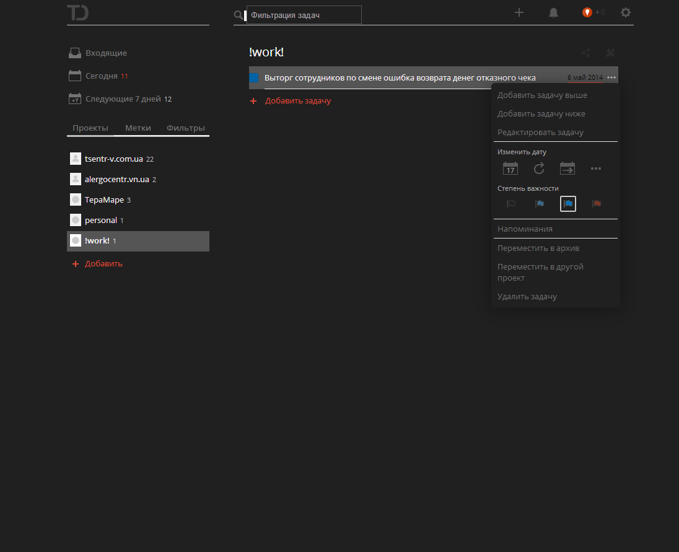The width and height of the screenshot is (679, 552).
Task: Expand the karma counter dropdown
Action: pyautogui.click(x=600, y=12)
